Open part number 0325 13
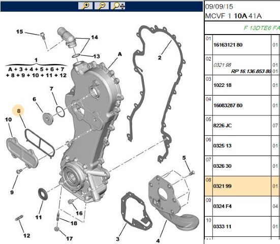This screenshot has width=280, height=244. pyautogui.click(x=222, y=146)
